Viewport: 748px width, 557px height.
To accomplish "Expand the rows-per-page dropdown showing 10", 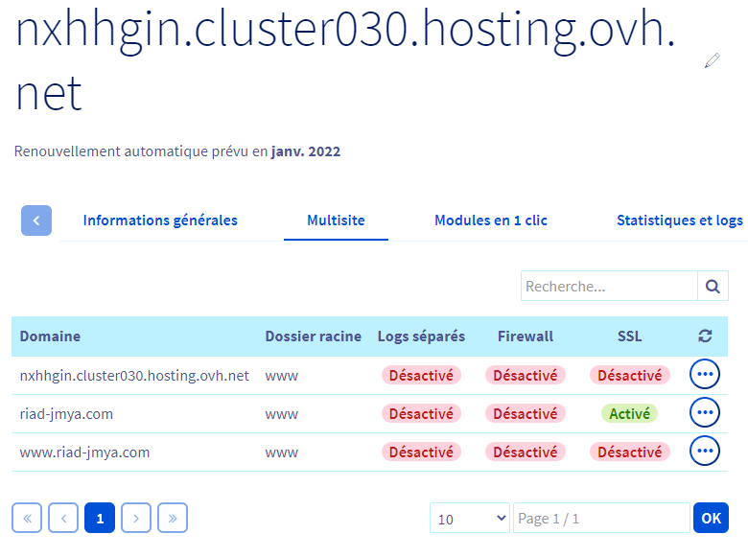I will [470, 519].
